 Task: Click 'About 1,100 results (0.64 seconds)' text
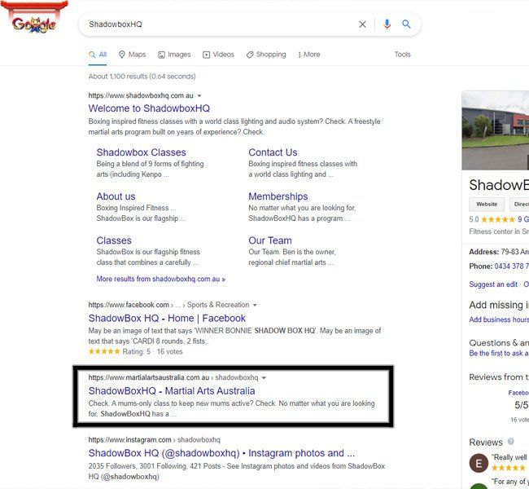click(142, 77)
